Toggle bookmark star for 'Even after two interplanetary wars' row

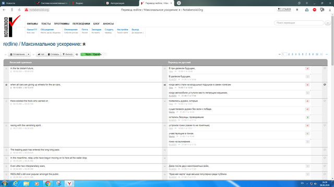6,166
